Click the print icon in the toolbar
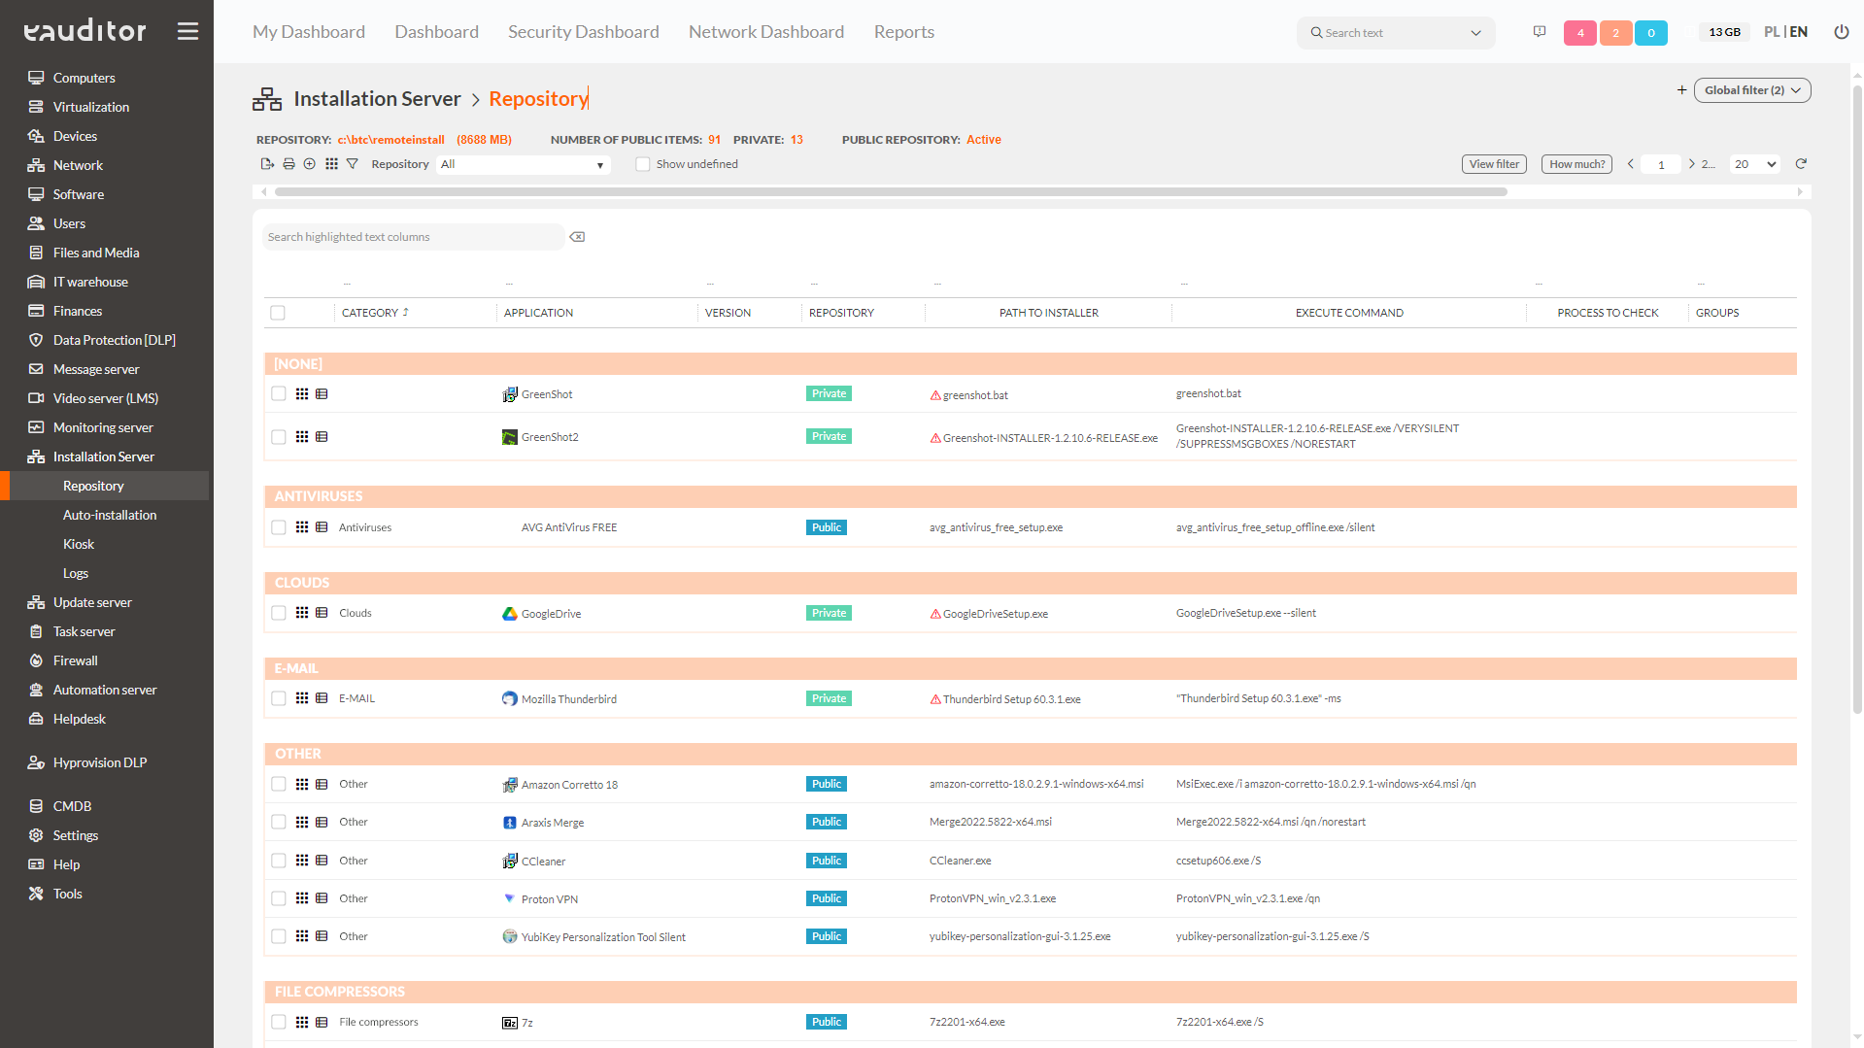 tap(288, 164)
